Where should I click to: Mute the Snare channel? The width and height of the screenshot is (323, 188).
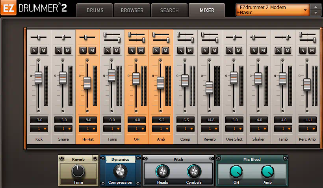point(68,51)
